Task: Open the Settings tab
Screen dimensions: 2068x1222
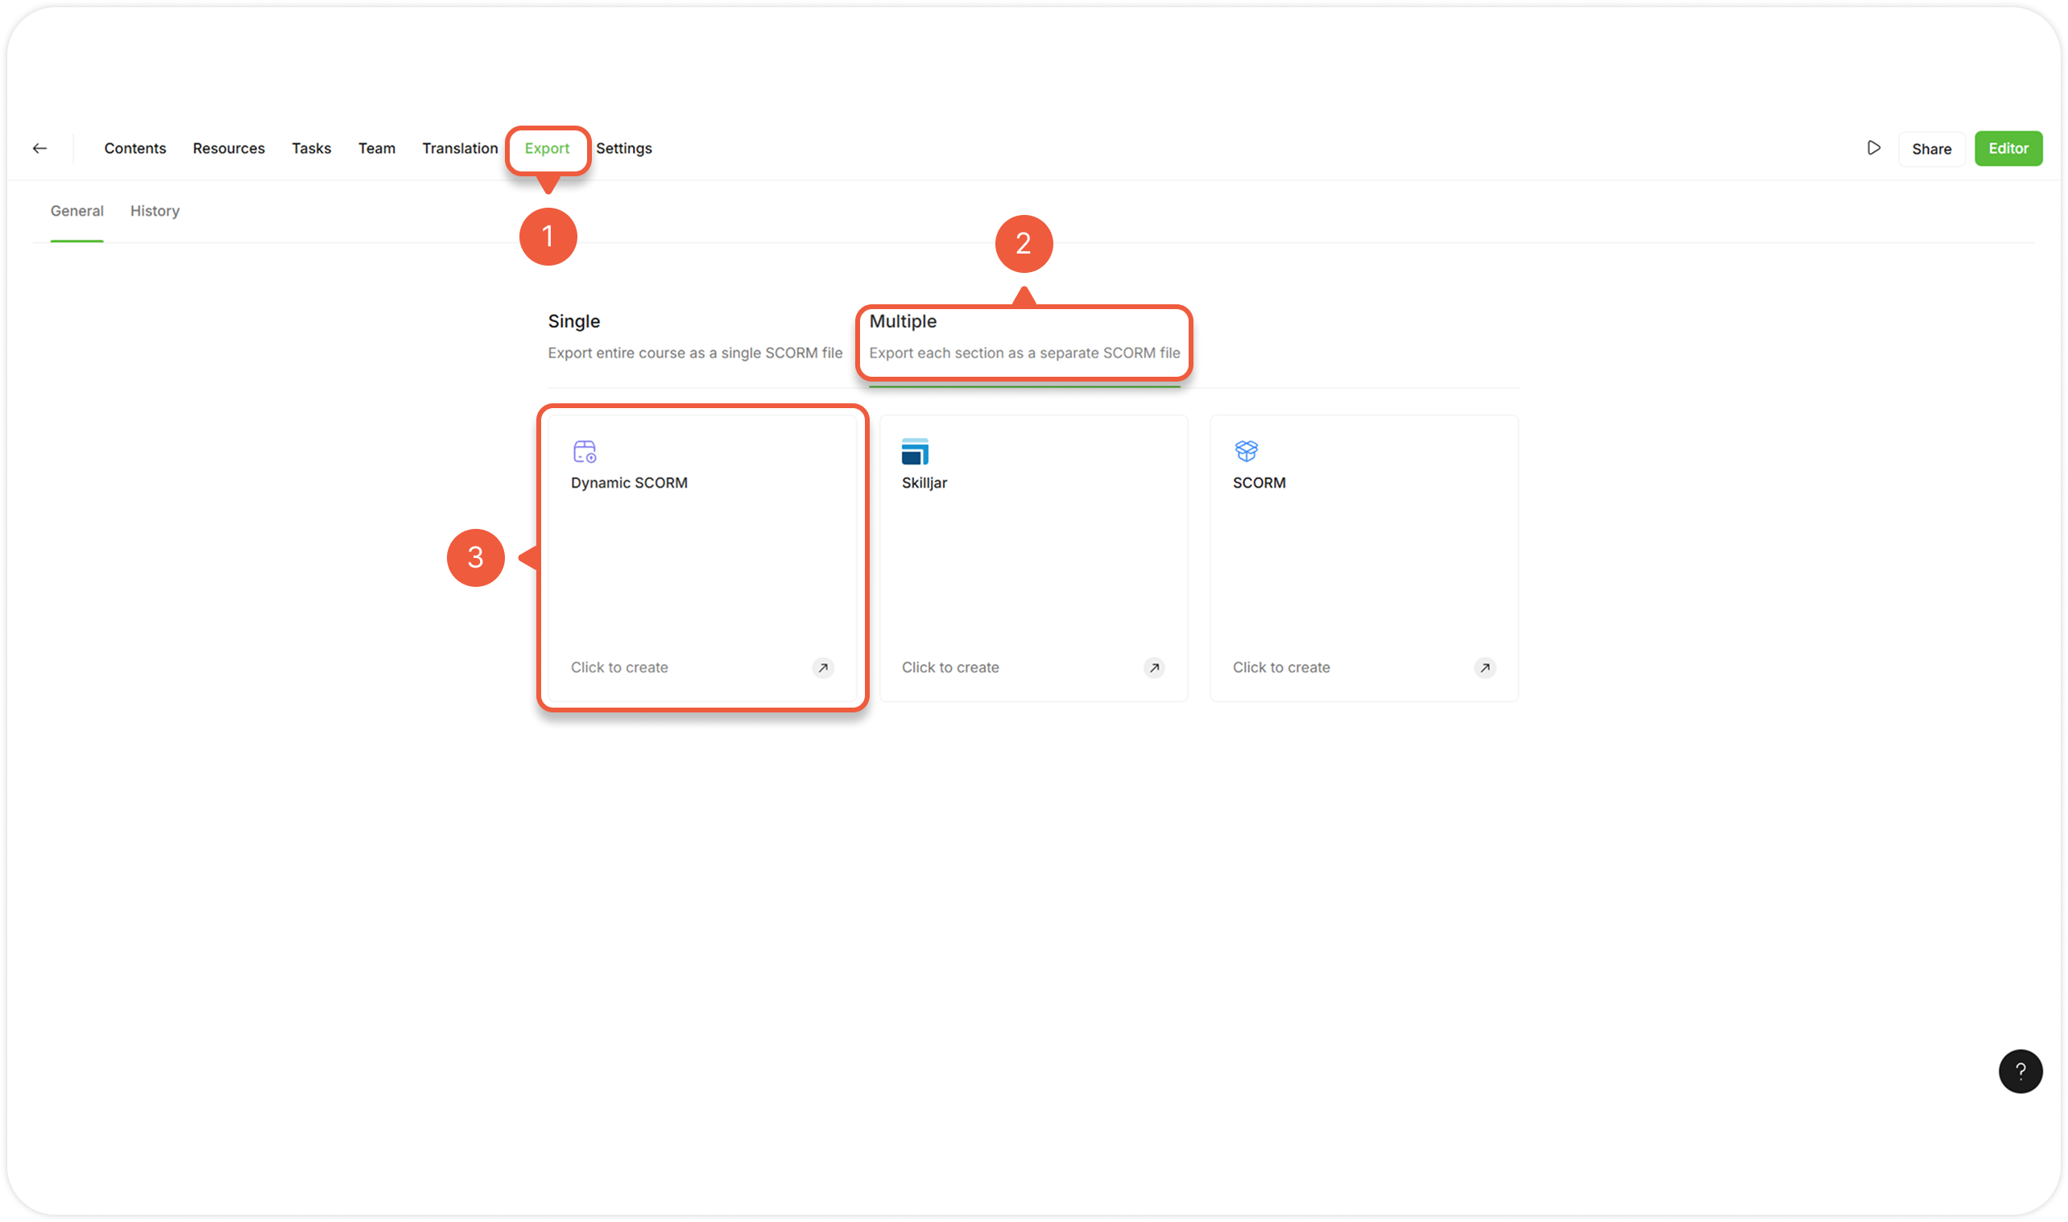Action: tap(624, 148)
